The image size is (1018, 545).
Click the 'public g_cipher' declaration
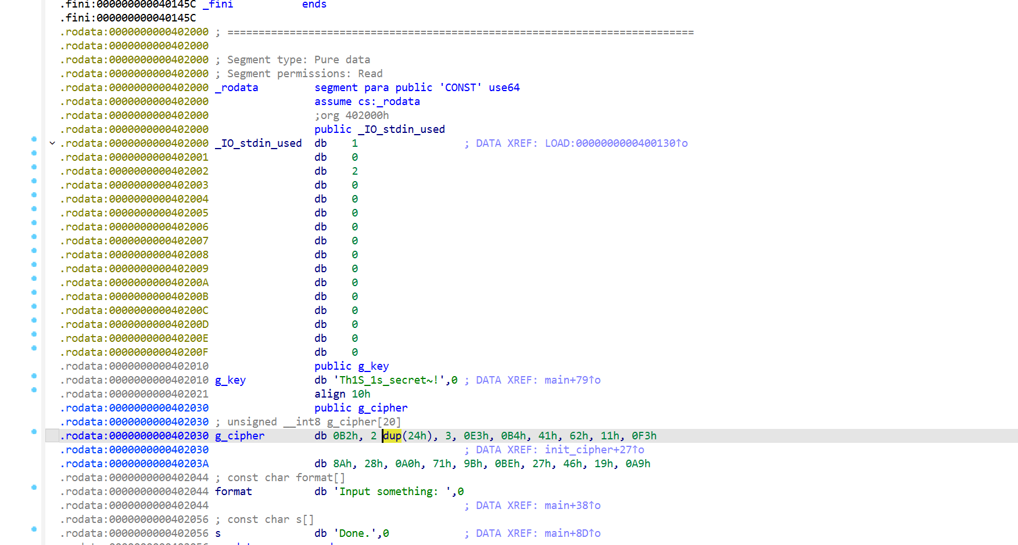click(x=361, y=408)
